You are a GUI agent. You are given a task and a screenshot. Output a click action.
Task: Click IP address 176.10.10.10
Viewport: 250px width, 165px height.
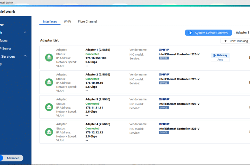[x=94, y=83]
